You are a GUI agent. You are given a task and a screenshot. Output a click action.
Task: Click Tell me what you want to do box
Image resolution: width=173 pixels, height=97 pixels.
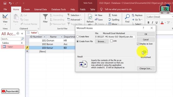pos(118,9)
